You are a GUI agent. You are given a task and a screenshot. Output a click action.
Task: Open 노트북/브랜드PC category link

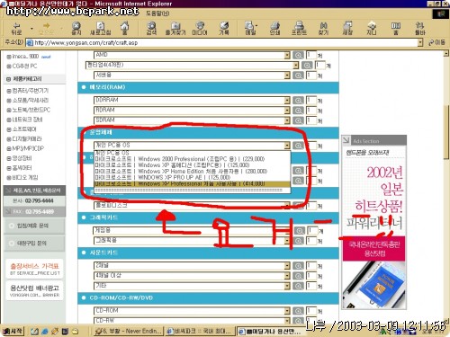(31, 110)
